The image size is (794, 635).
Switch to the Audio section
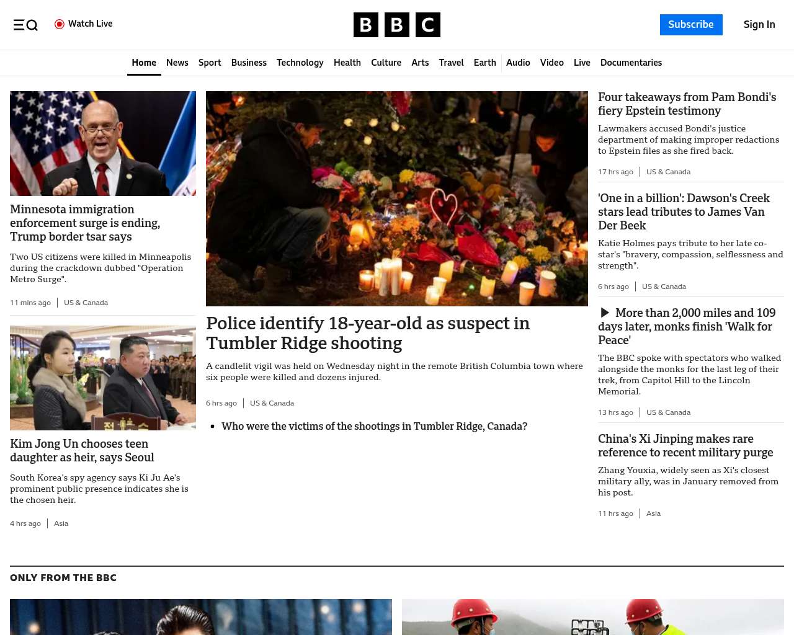click(518, 63)
